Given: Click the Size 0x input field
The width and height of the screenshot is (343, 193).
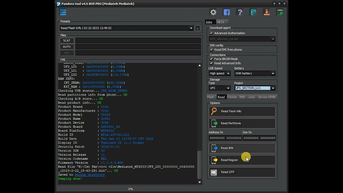Looking at the screenshot, I should point(259,138).
